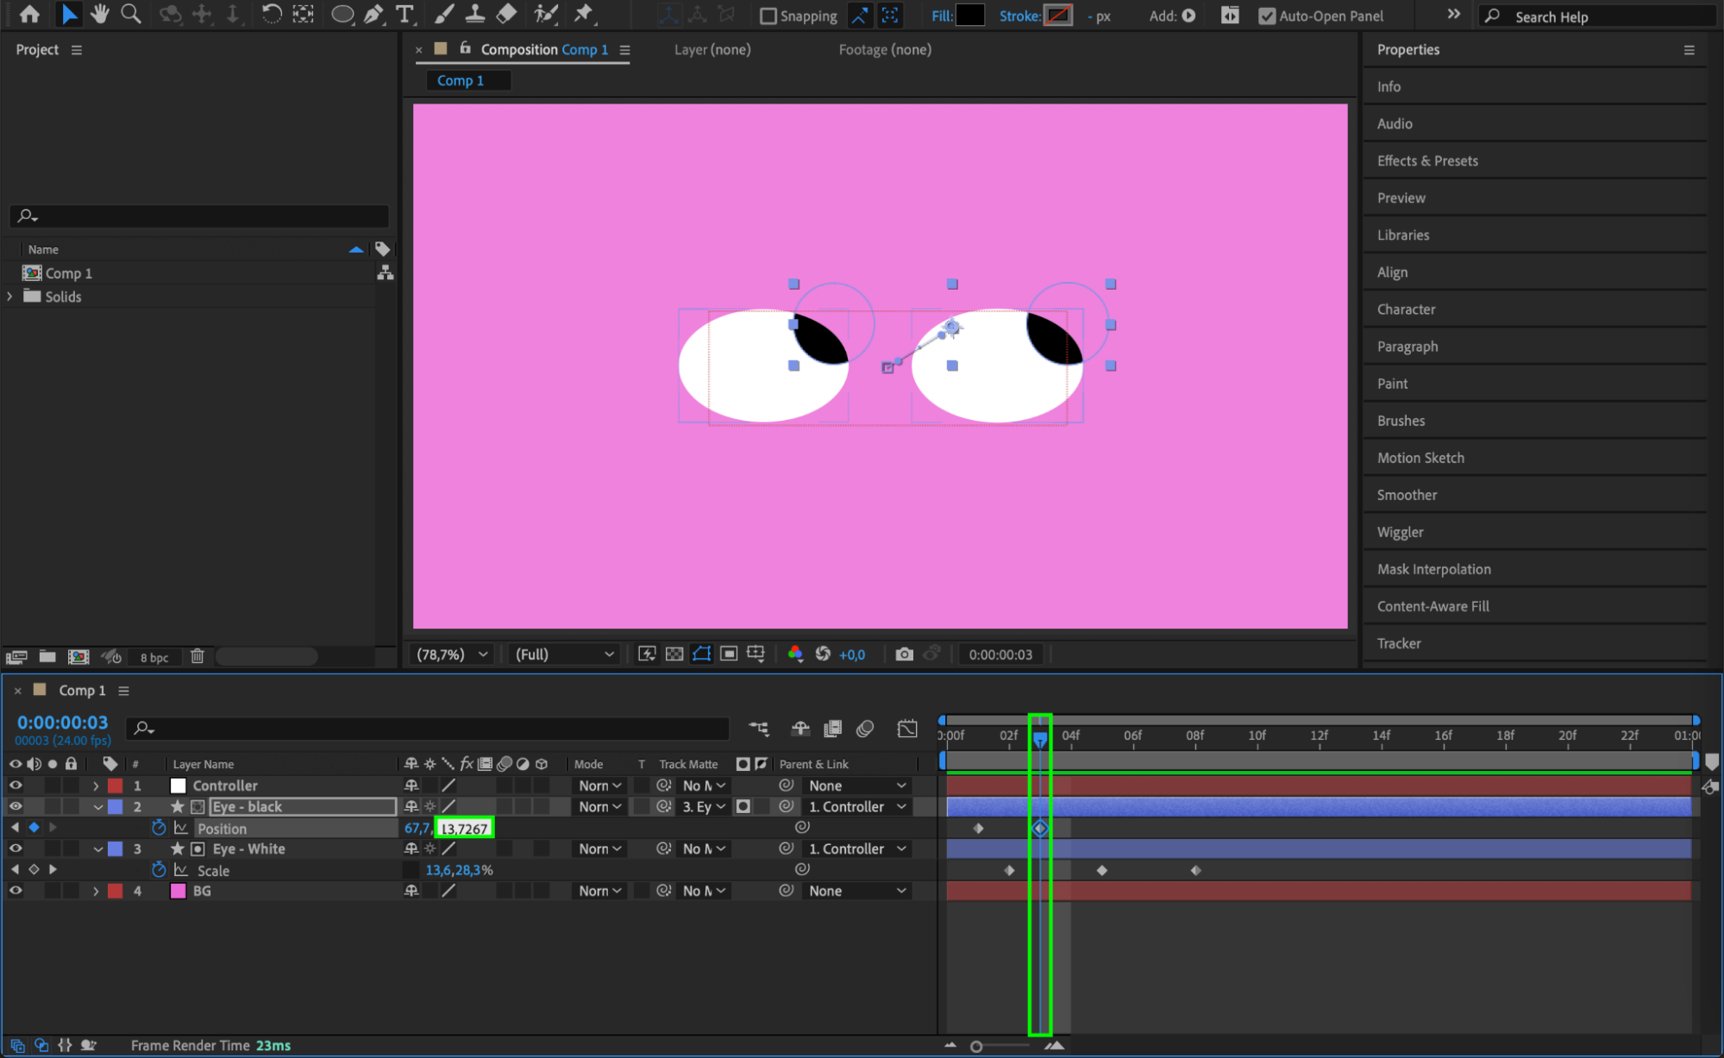Enable the Snapping checkbox
Screen dimensions: 1724x1058
(768, 16)
